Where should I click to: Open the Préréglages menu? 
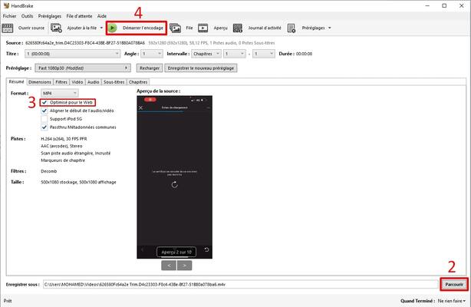pyautogui.click(x=50, y=16)
